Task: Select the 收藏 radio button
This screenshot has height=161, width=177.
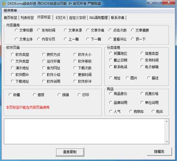Action: click(x=14, y=95)
